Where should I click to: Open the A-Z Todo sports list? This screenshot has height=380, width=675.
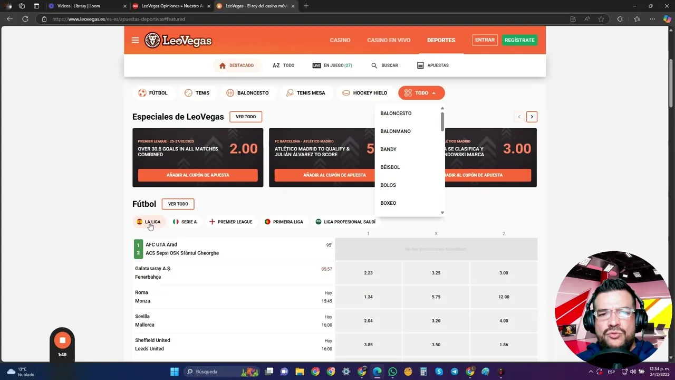(283, 65)
